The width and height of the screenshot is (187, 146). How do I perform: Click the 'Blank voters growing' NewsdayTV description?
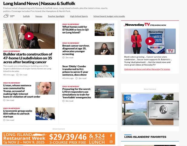tap(148, 61)
